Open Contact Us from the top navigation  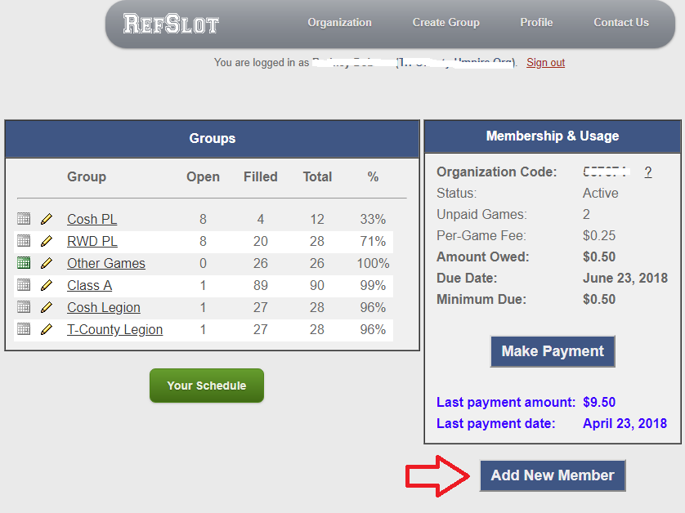point(621,23)
